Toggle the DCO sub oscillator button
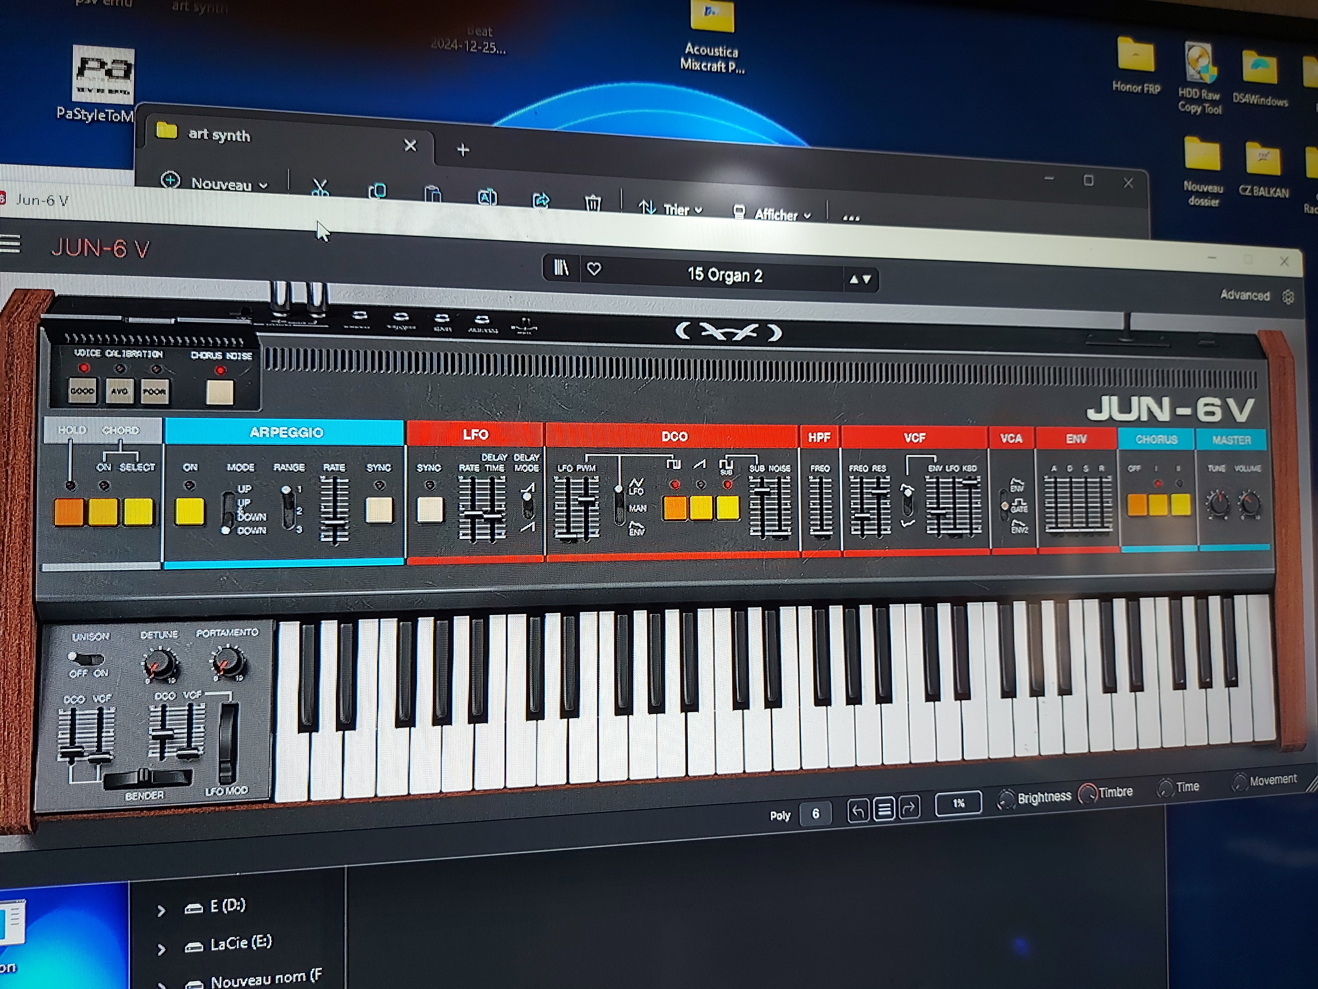 click(x=727, y=508)
